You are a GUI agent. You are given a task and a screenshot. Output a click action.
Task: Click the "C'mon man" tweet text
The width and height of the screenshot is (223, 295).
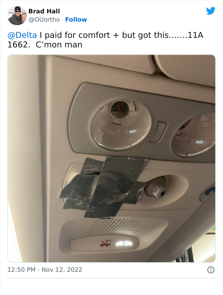pos(59,45)
